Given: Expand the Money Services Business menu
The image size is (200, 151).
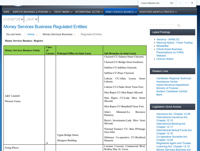Looking at the screenshot, I should point(121,12).
